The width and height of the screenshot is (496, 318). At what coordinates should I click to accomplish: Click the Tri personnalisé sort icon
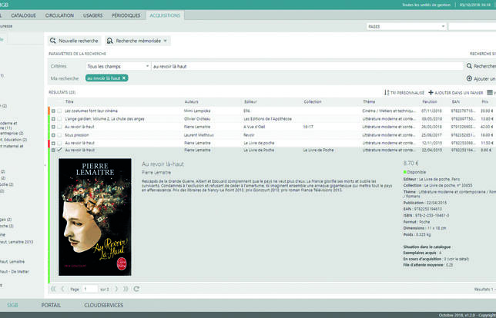pos(387,92)
